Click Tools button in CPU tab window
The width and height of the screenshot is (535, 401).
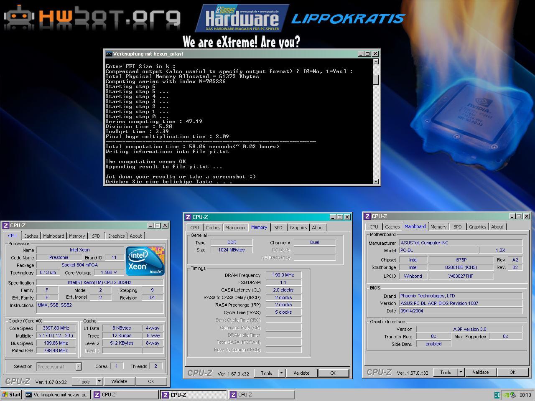(84, 381)
